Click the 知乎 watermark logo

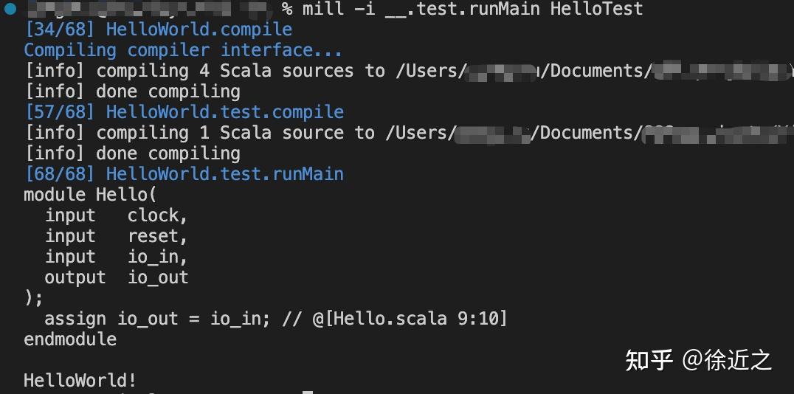(x=649, y=360)
